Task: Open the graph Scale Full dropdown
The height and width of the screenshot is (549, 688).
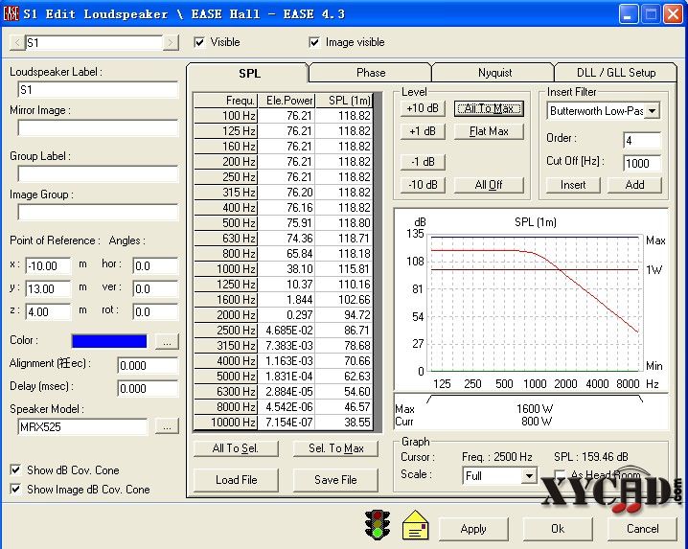Action: click(529, 476)
